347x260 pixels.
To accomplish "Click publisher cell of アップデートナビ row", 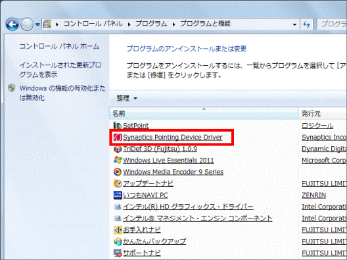I will [324, 184].
